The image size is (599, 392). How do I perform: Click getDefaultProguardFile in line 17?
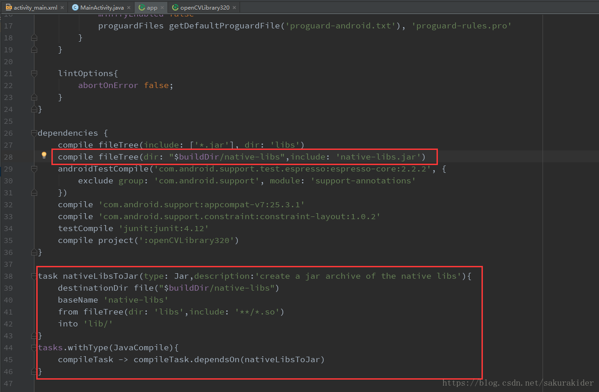coord(224,26)
